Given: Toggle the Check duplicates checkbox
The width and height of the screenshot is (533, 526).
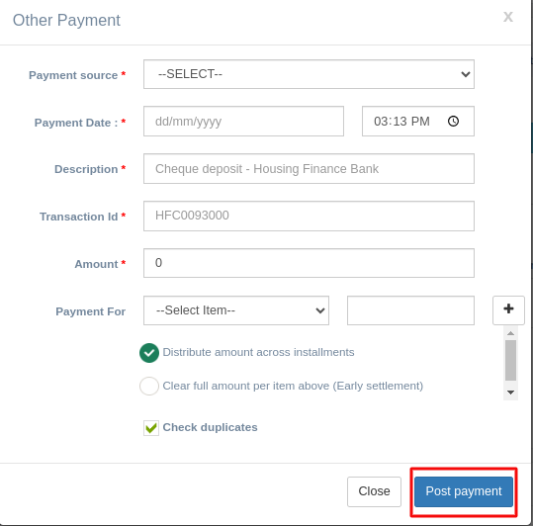Looking at the screenshot, I should [x=151, y=428].
